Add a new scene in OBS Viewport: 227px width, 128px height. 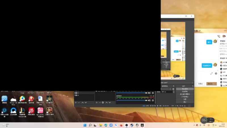pyautogui.click(x=76, y=102)
